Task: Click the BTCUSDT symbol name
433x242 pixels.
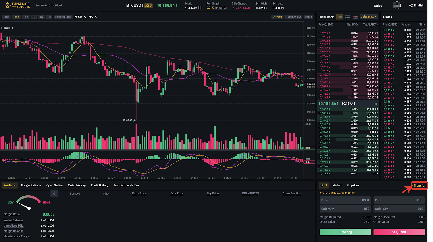Action: tap(135, 5)
